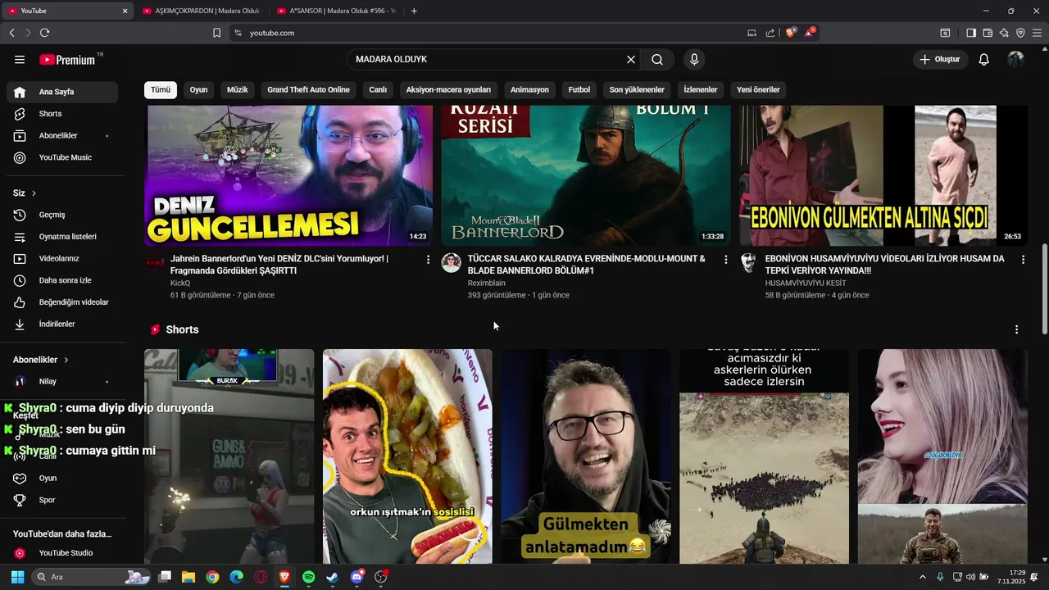Click the YouTube Premium logo
Image resolution: width=1049 pixels, height=590 pixels.
pos(67,60)
